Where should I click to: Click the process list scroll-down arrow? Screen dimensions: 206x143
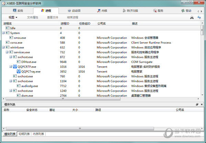click(202, 95)
